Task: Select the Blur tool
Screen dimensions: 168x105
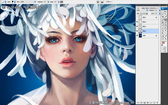Action: point(163,27)
